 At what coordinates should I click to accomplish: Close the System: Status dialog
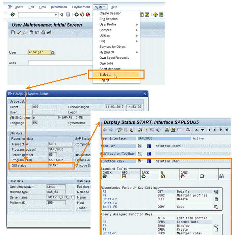[x=145, y=94]
